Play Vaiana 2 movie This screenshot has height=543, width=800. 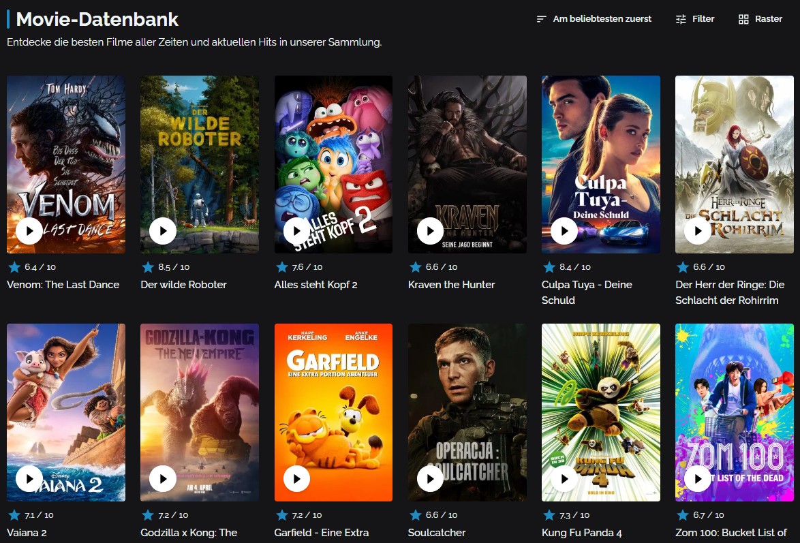[x=29, y=479]
